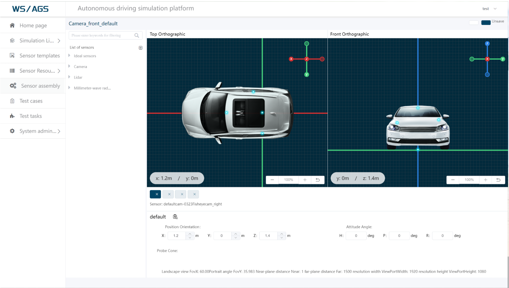Decrease the Z position value
The image size is (509, 288).
click(x=282, y=238)
